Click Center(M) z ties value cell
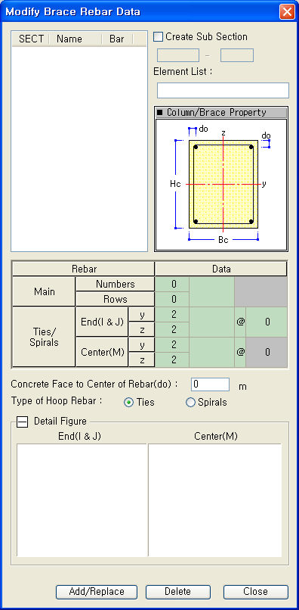 pos(172,360)
